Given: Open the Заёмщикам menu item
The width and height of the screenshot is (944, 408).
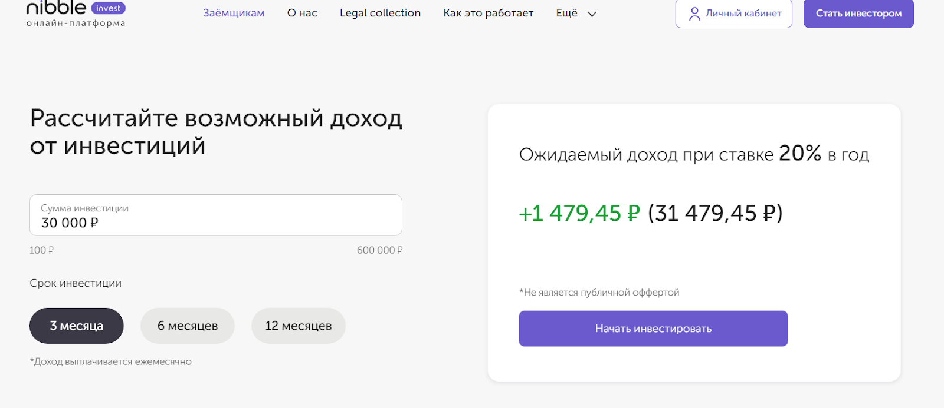Looking at the screenshot, I should (234, 13).
